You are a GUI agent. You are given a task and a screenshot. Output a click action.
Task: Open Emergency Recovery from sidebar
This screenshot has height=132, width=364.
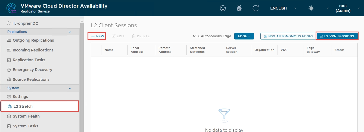click(x=32, y=70)
